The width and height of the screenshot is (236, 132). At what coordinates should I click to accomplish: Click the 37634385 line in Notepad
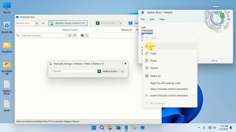point(147,30)
